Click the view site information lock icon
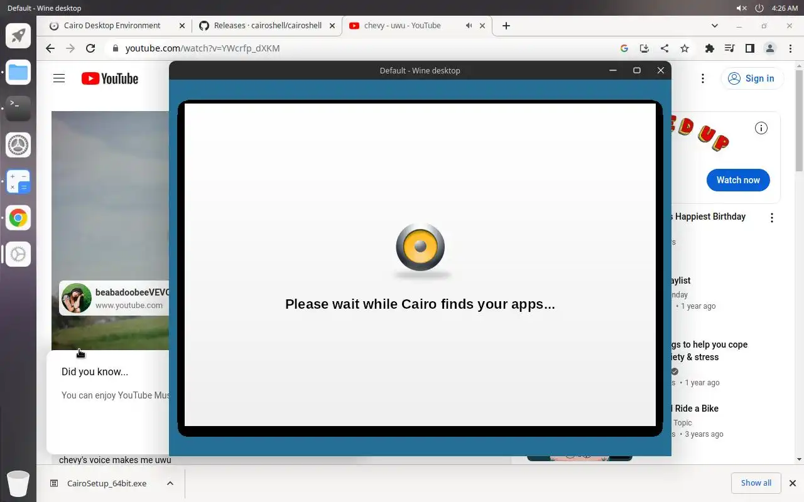 click(115, 48)
